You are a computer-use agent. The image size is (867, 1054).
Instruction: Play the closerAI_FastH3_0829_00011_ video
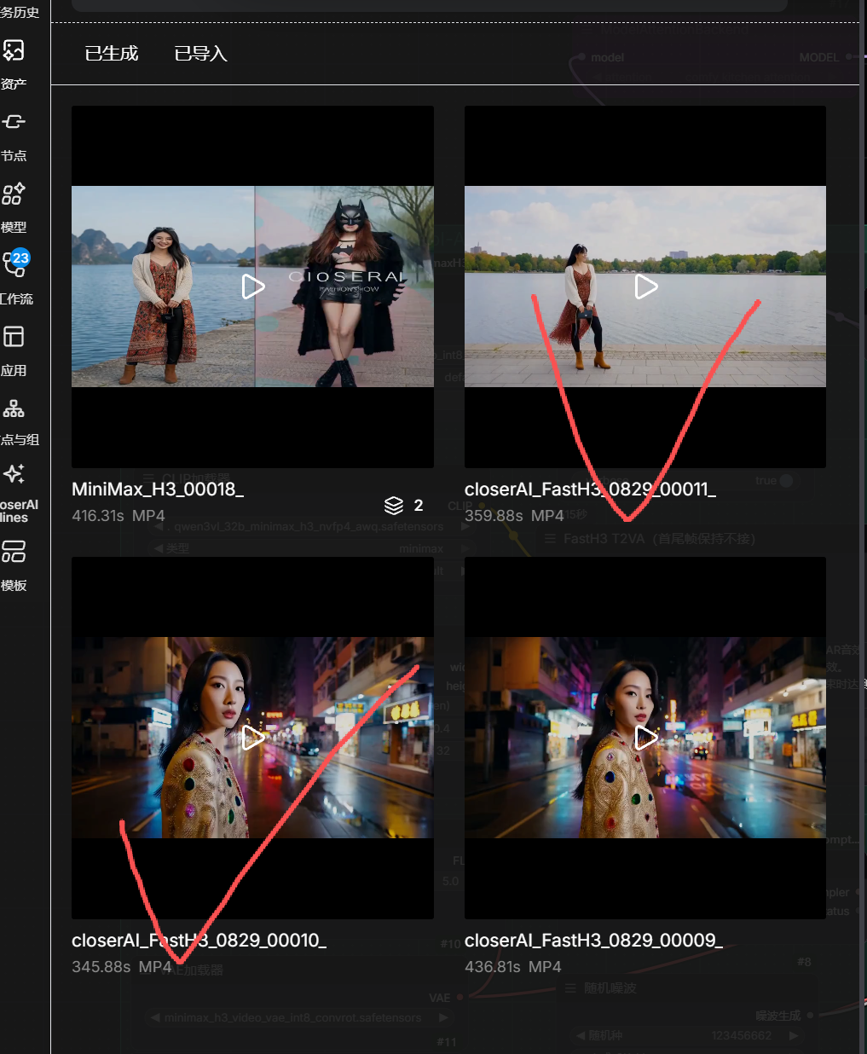click(x=645, y=287)
